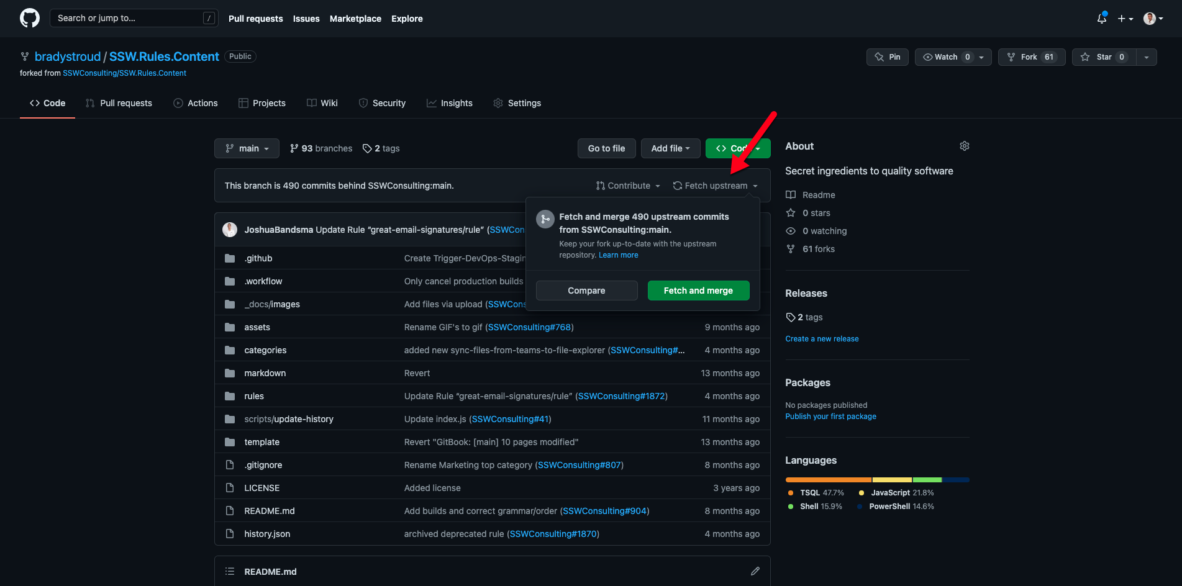Open Issues in the top navigation
Viewport: 1182px width, 586px height.
click(306, 19)
